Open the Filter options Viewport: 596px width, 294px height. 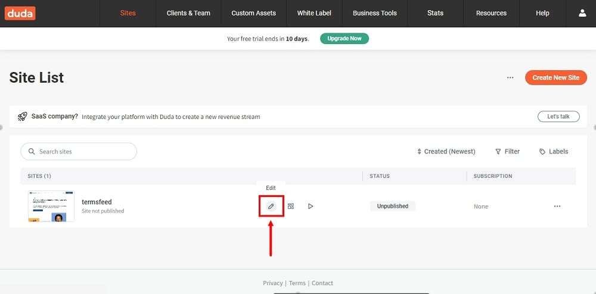(x=507, y=152)
